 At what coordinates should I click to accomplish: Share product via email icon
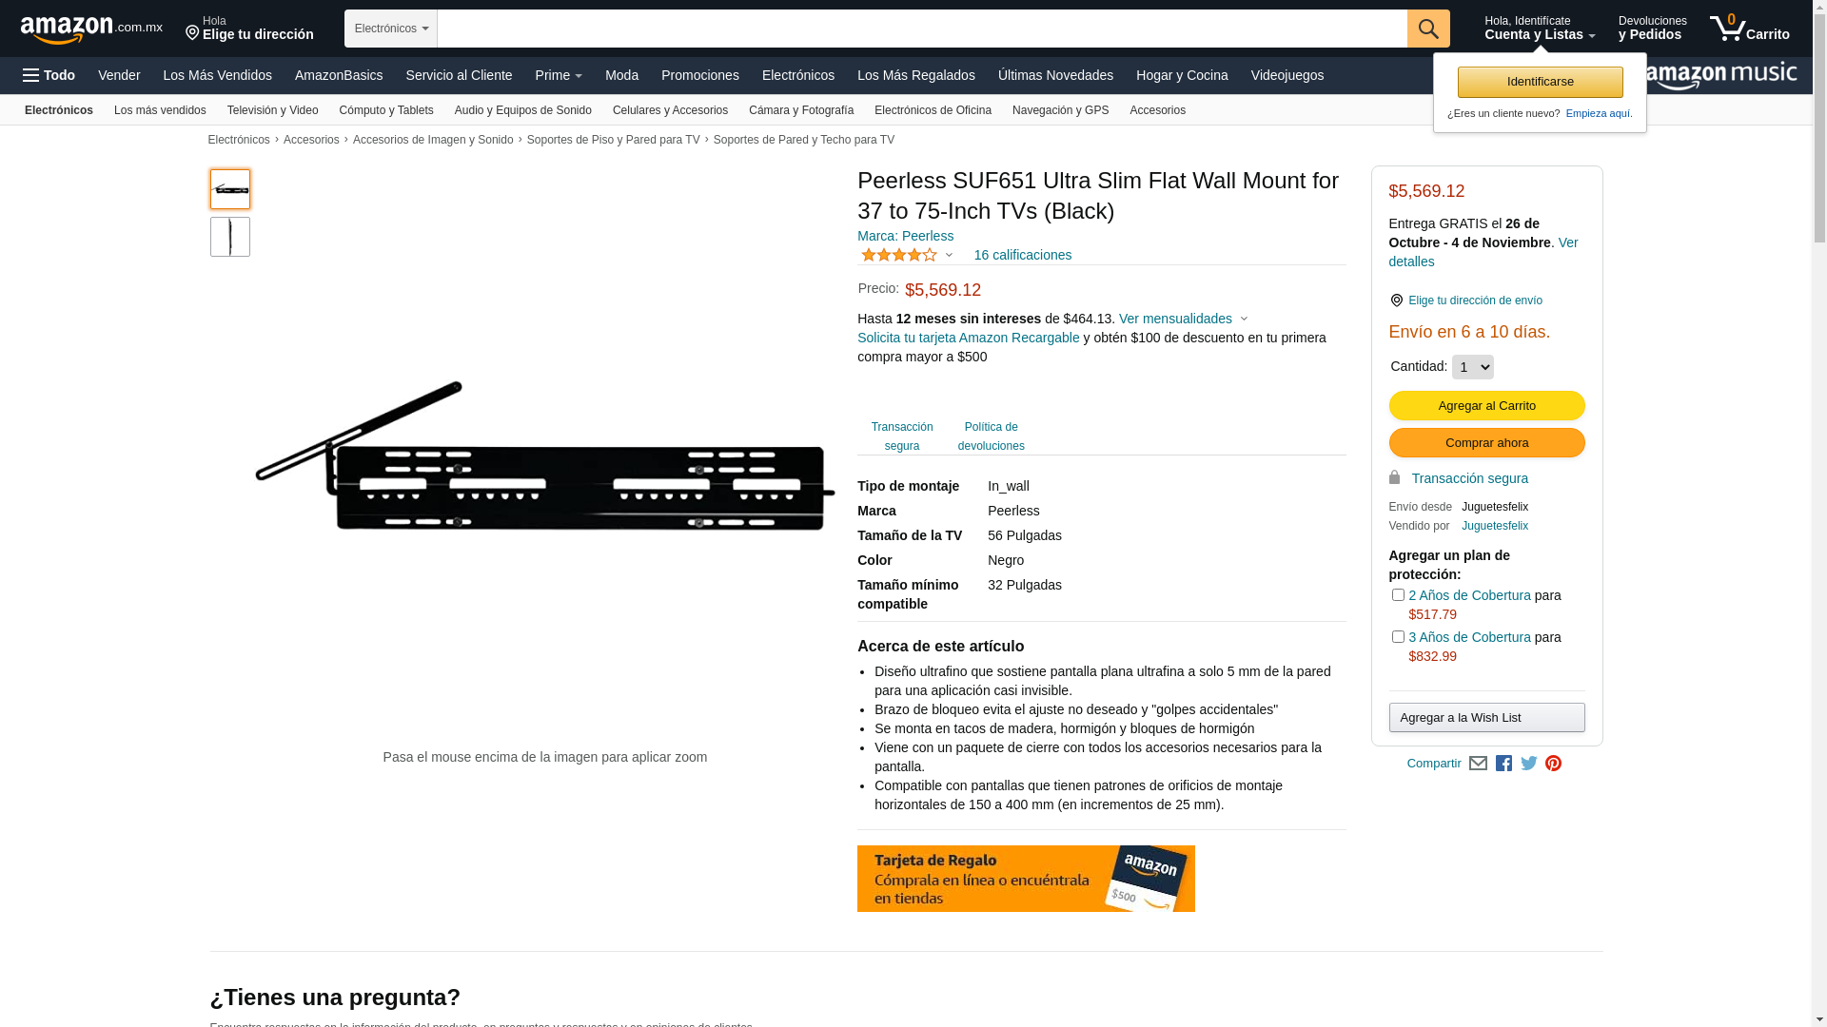coord(1478,764)
